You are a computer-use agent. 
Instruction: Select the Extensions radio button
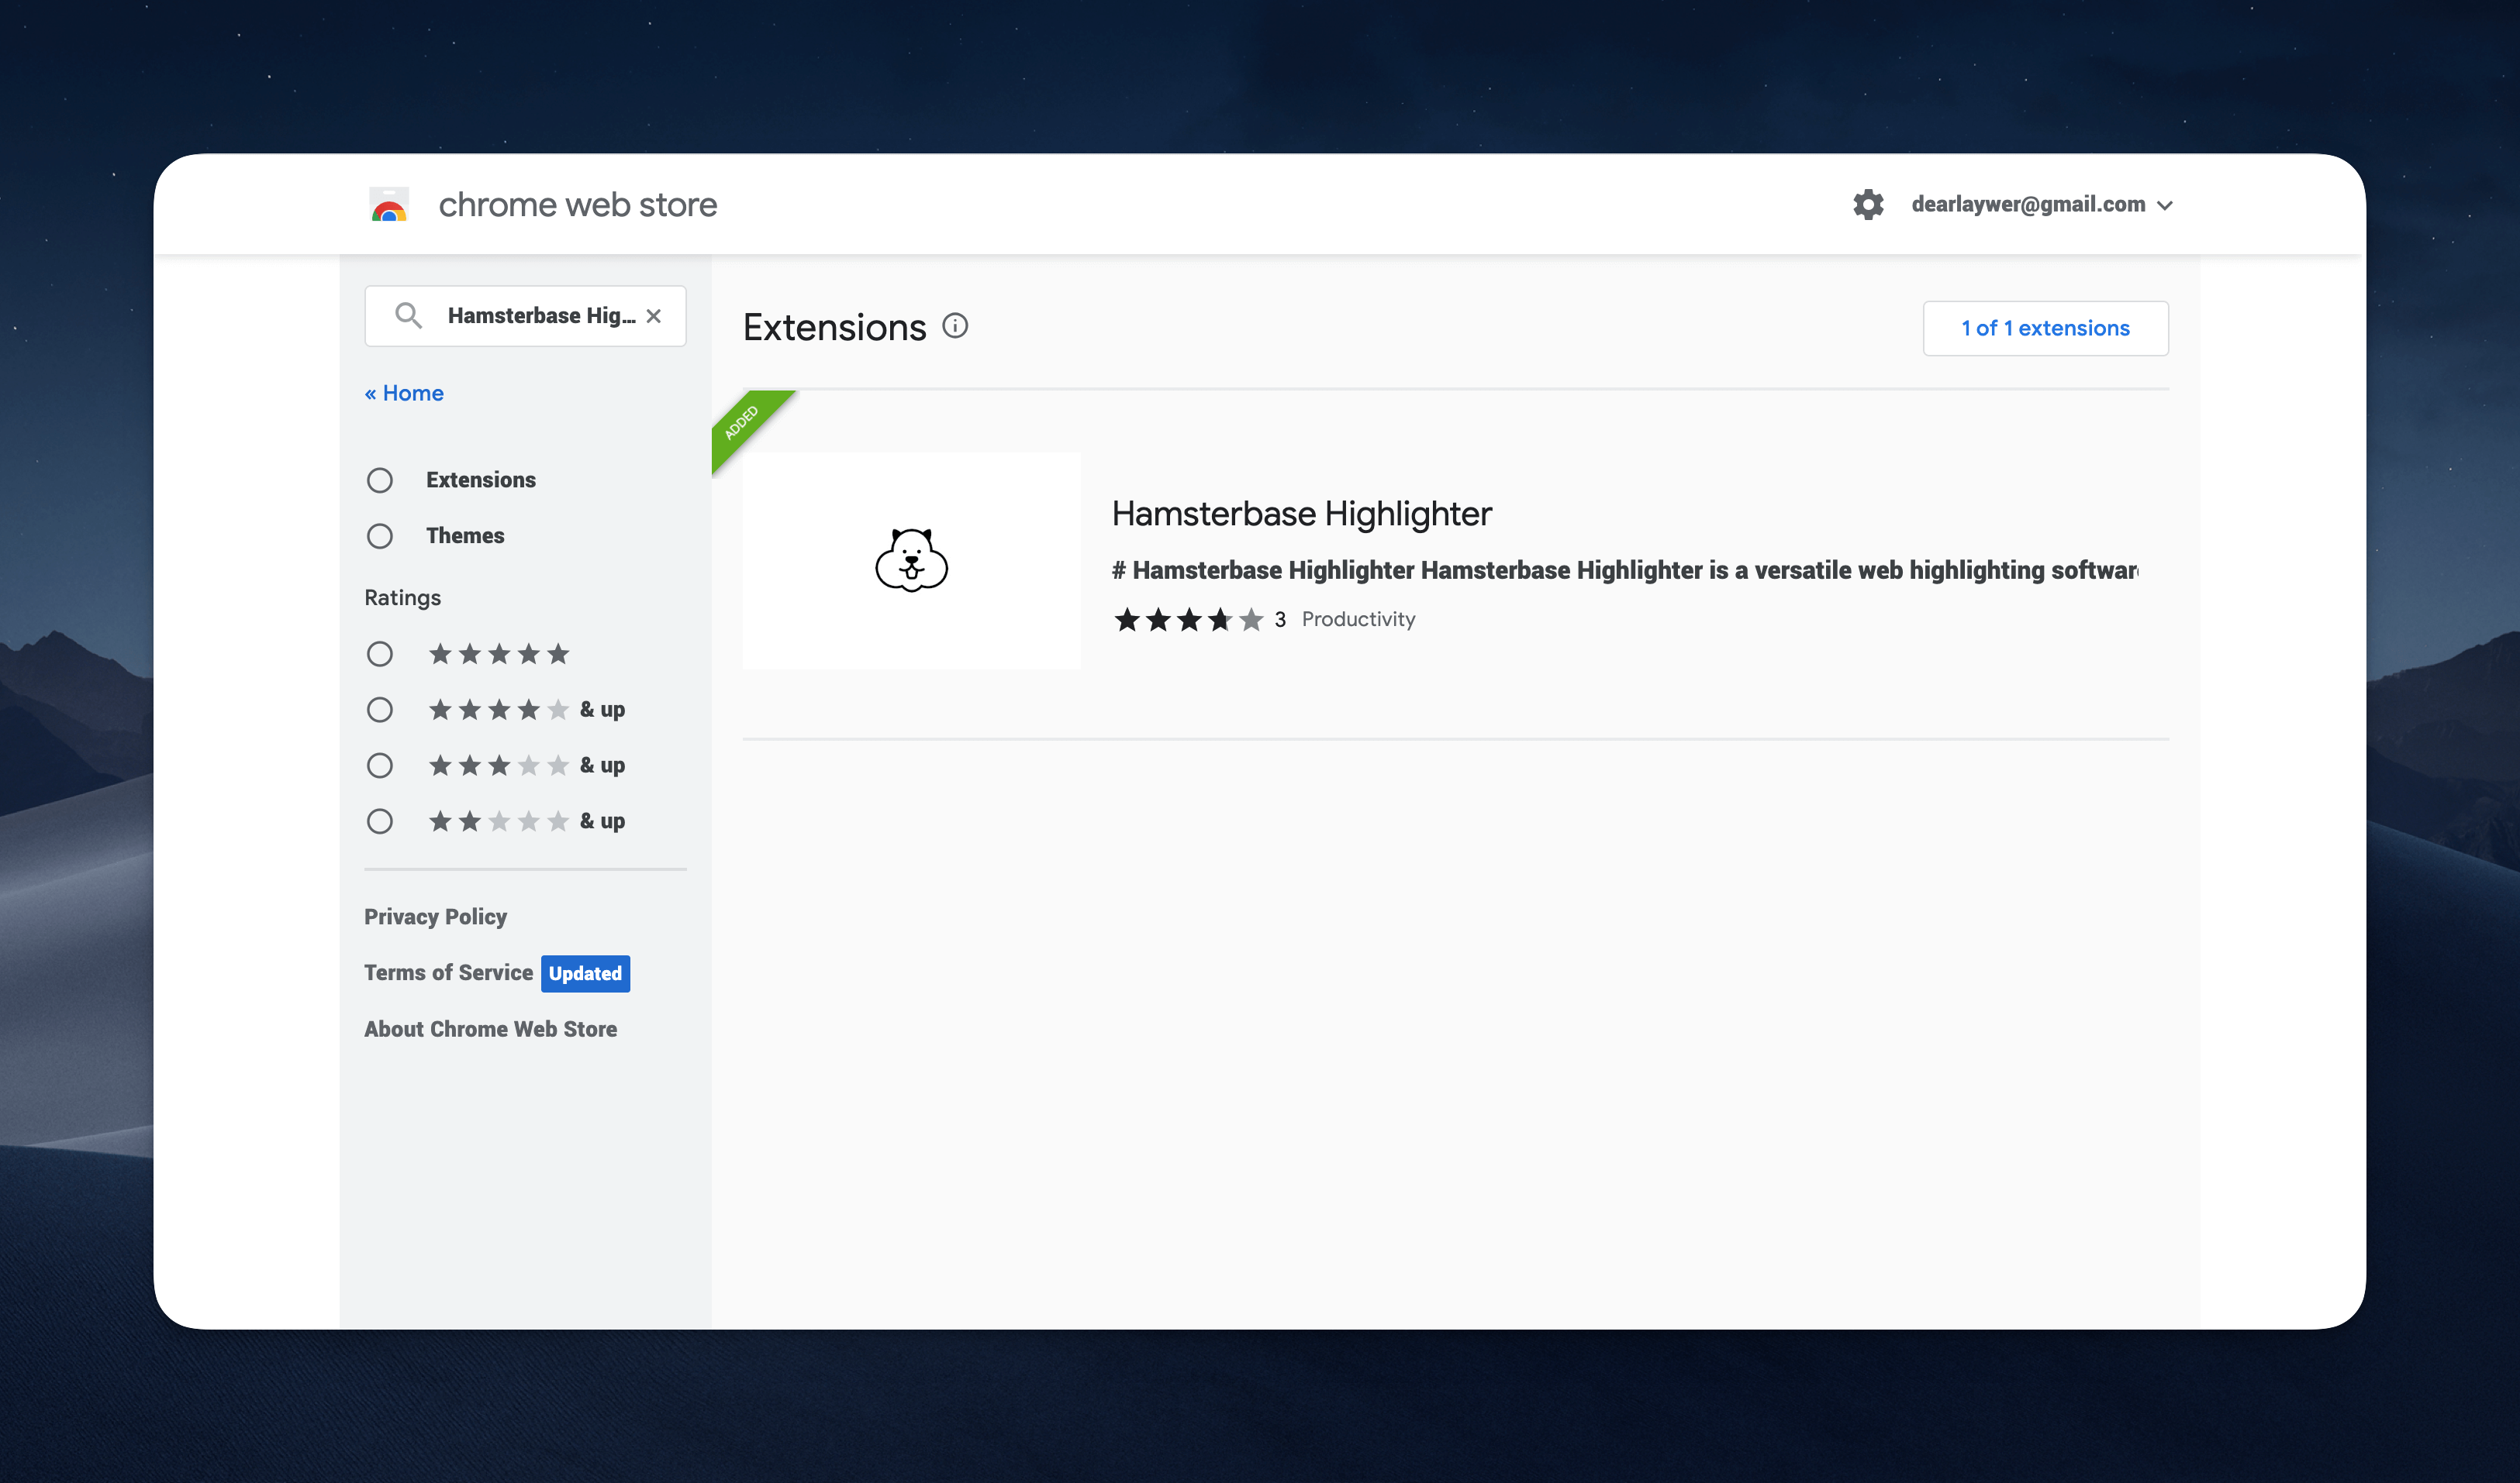[380, 480]
